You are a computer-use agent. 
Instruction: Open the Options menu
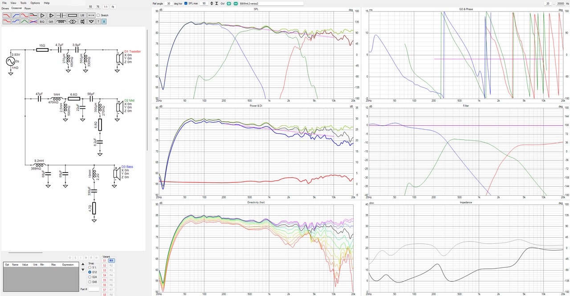pyautogui.click(x=35, y=3)
